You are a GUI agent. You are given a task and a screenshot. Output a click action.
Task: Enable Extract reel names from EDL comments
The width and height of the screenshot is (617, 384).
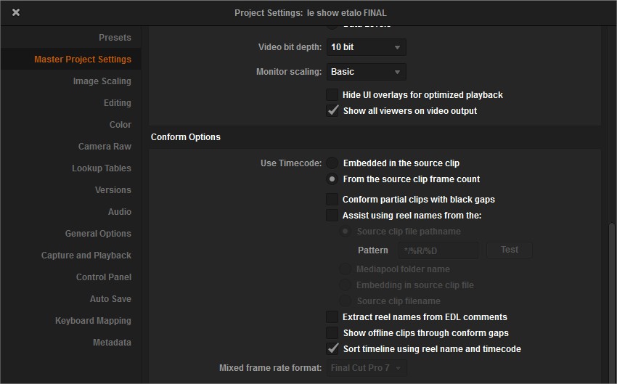(x=332, y=317)
